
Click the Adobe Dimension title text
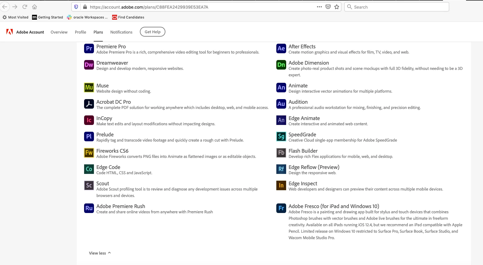[x=309, y=63]
